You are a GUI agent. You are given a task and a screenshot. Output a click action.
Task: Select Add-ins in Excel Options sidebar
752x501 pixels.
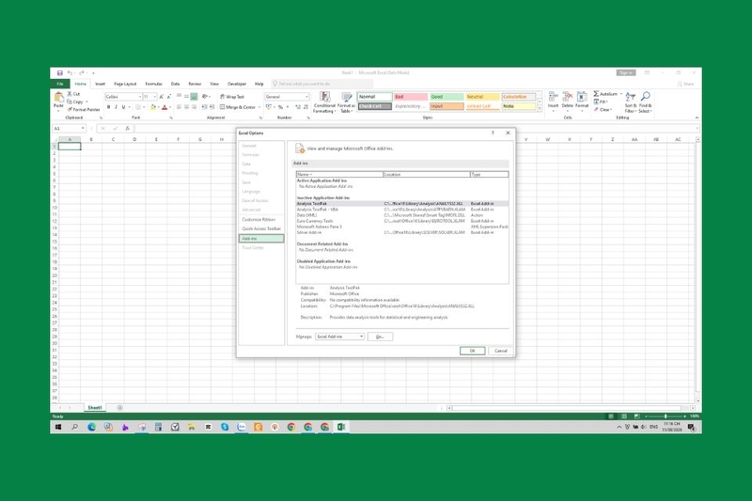pyautogui.click(x=261, y=238)
